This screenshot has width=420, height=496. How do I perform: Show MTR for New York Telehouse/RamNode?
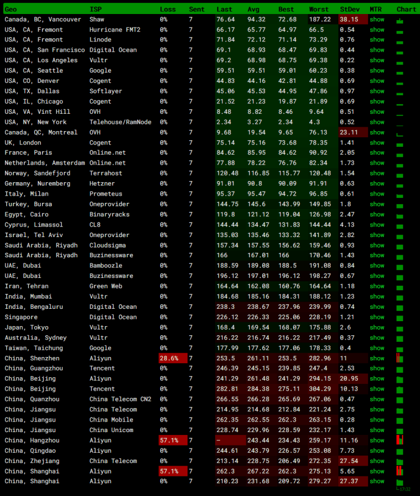click(377, 122)
